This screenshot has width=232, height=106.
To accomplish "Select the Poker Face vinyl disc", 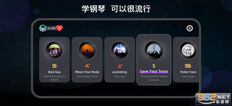I will [x=188, y=50].
